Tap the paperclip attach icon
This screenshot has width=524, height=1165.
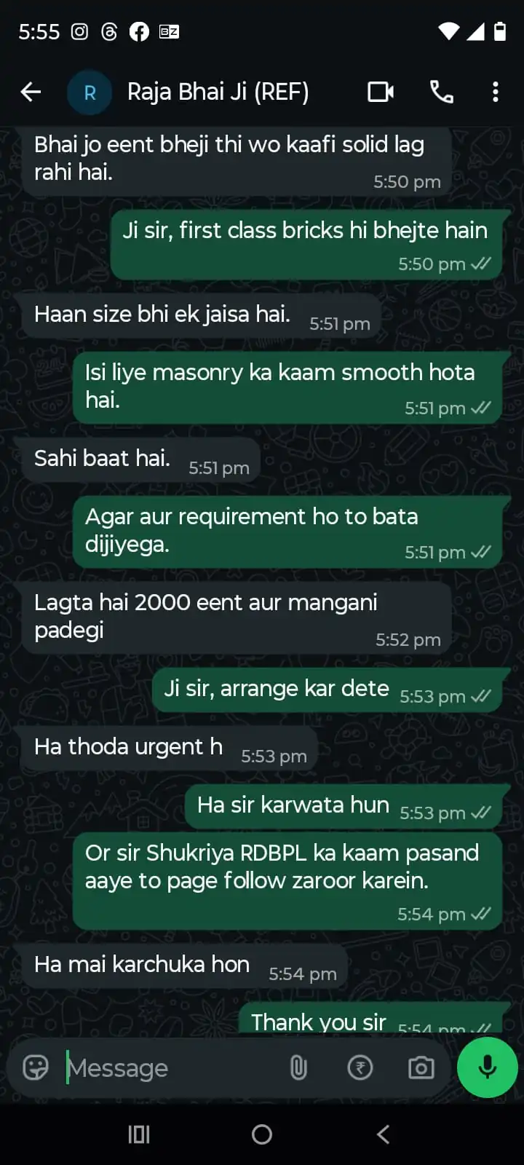(298, 1067)
